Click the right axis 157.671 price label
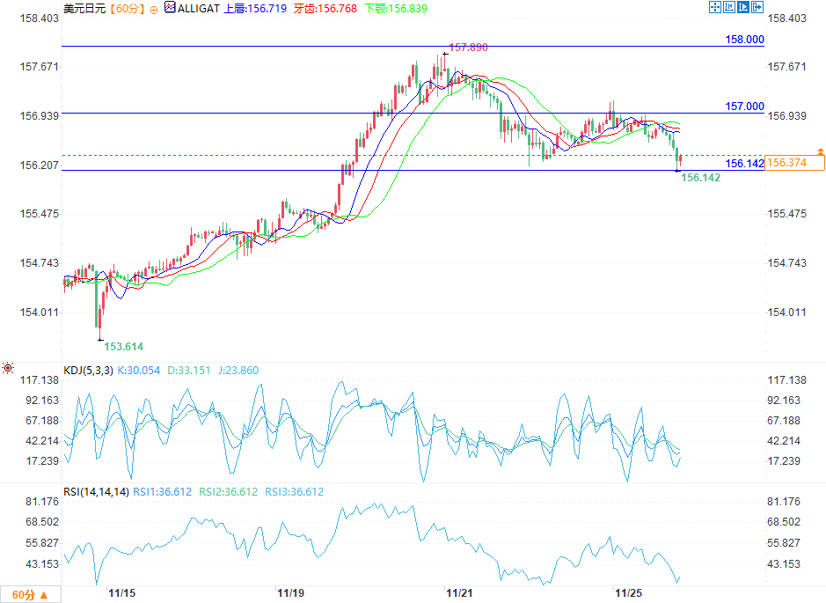The image size is (826, 603). [786, 67]
